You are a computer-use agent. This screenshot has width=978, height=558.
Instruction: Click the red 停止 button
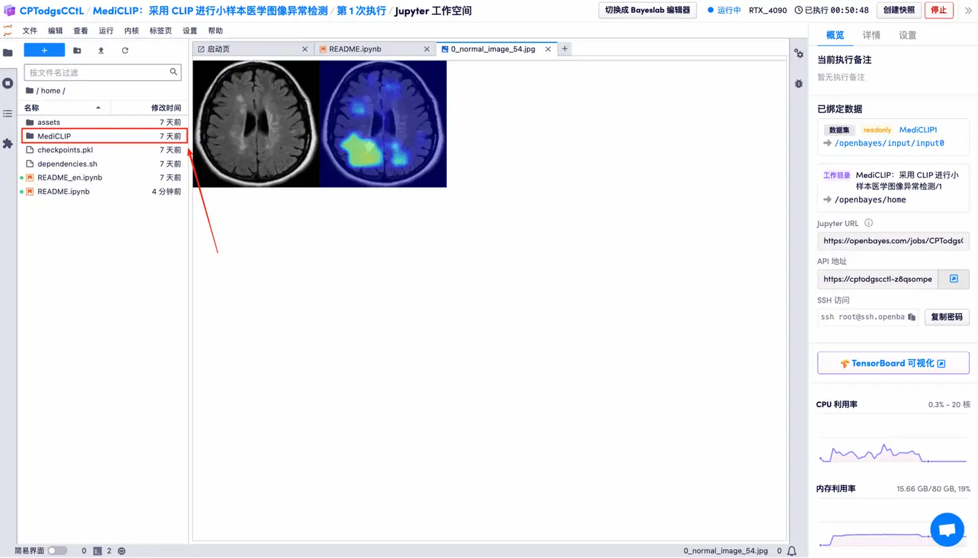click(939, 10)
